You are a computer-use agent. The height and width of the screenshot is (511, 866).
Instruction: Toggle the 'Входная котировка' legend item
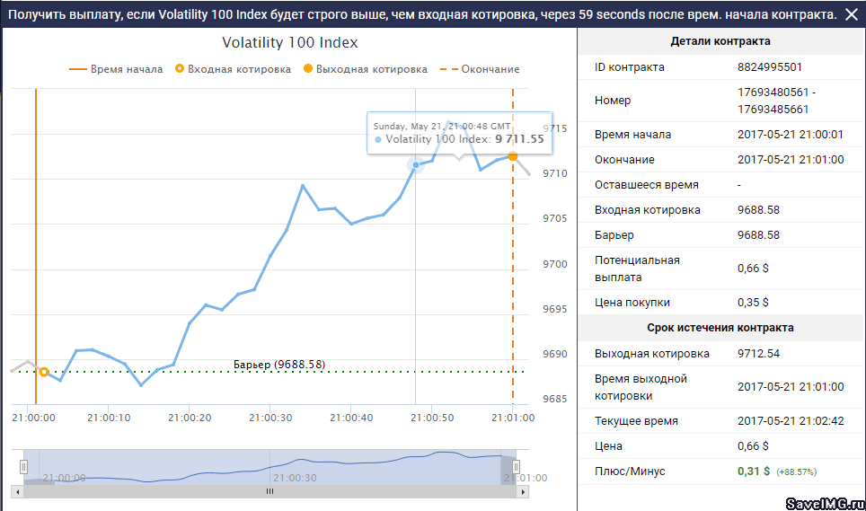[233, 69]
